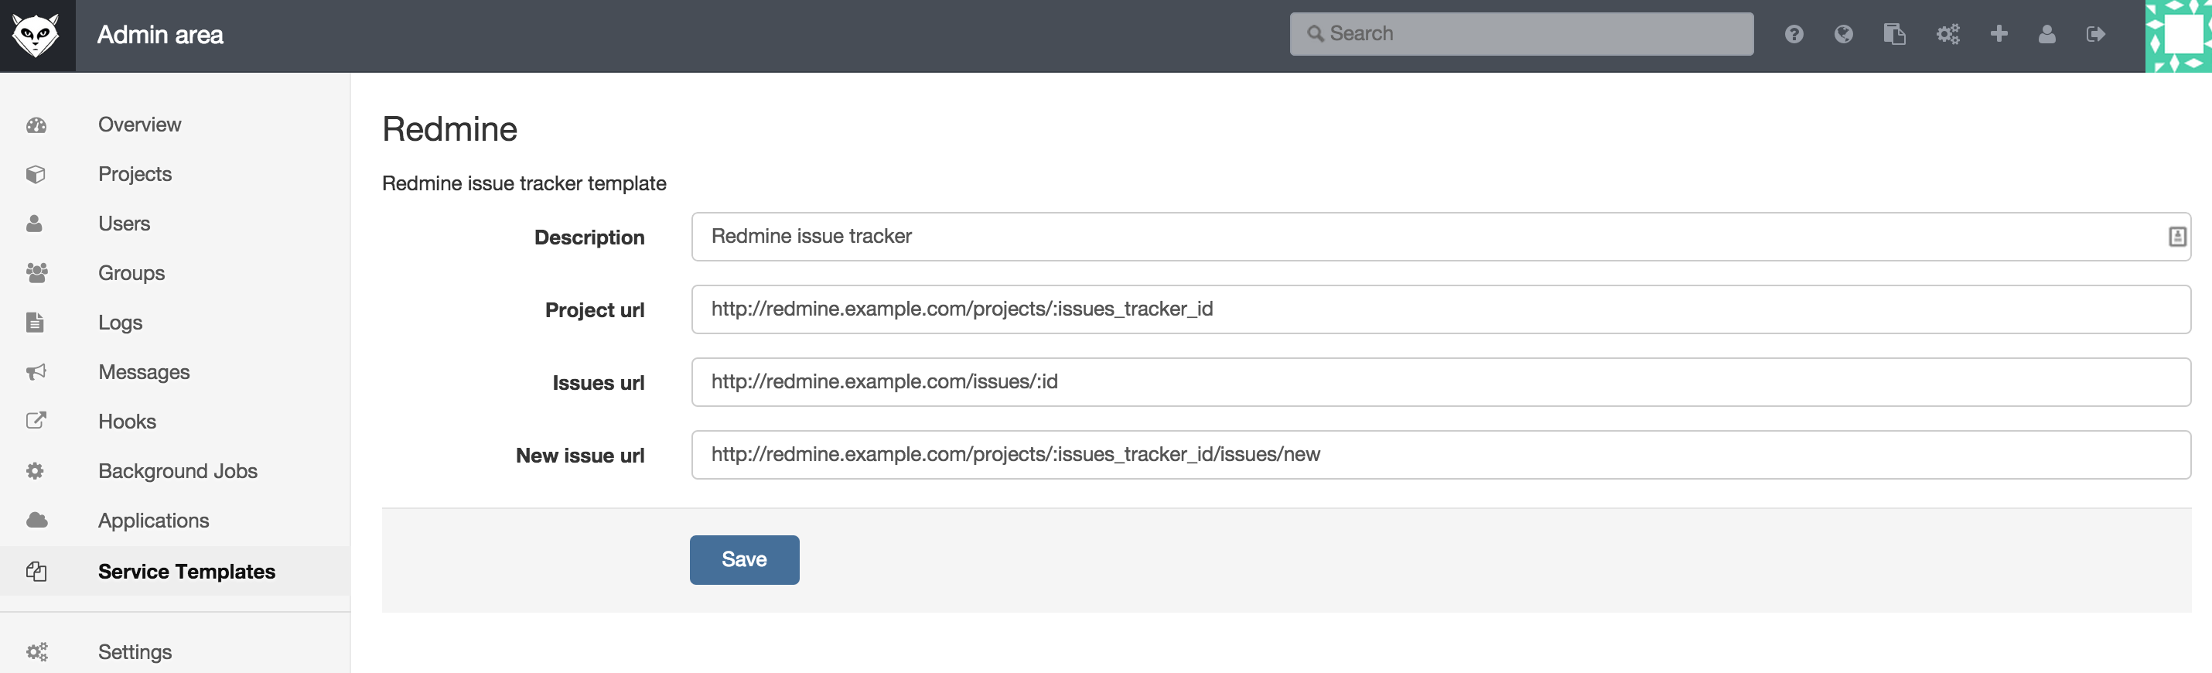2212x673 pixels.
Task: Select Service Templates in the sidebar
Action: pos(186,571)
